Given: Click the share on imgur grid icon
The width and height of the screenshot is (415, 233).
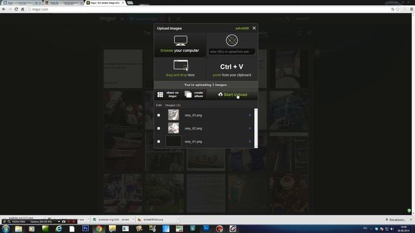Looking at the screenshot, I should click(x=160, y=94).
